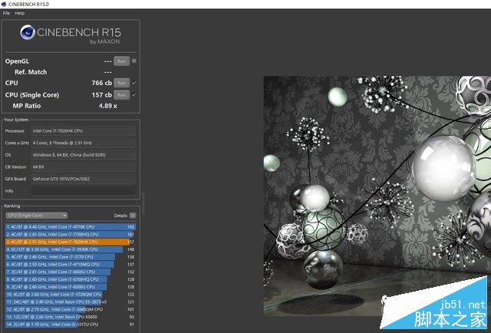Screen dimensions: 491x333
Task: Click the jb51.net watermark logo
Action: pos(435,302)
